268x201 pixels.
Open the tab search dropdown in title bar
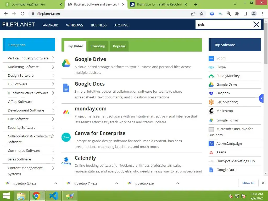235,4
